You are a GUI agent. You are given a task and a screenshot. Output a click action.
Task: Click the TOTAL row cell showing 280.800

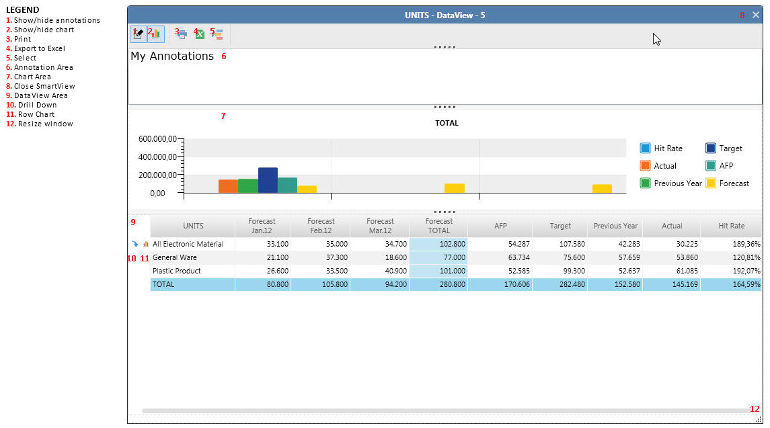pyautogui.click(x=438, y=284)
